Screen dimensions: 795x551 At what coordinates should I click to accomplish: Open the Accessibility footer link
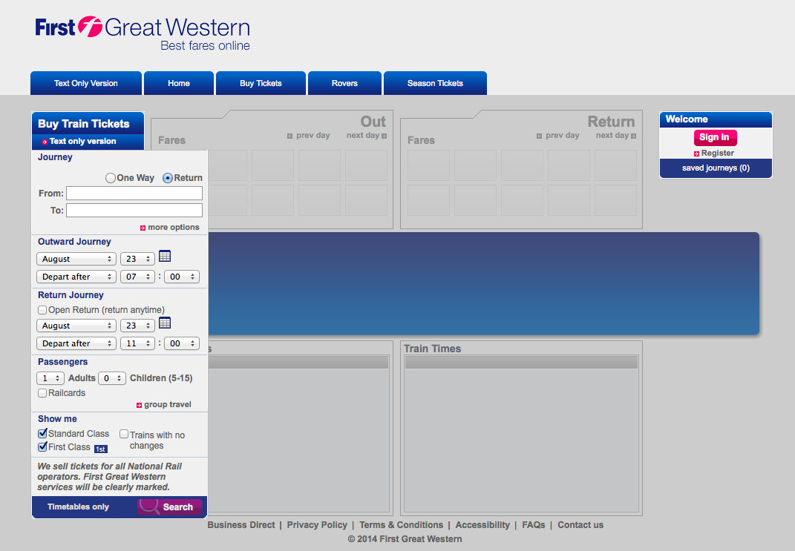tap(482, 525)
